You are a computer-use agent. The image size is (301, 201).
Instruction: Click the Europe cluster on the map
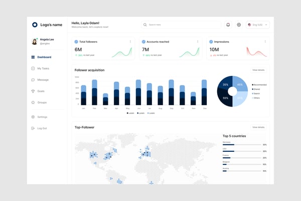145,152
